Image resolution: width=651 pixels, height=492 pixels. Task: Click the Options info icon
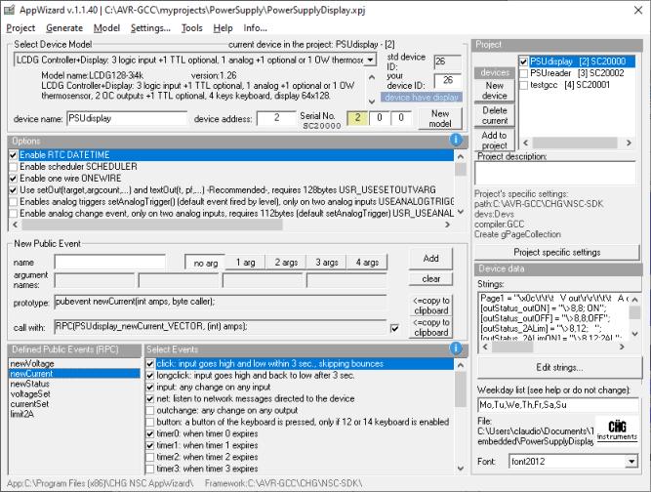[456, 140]
